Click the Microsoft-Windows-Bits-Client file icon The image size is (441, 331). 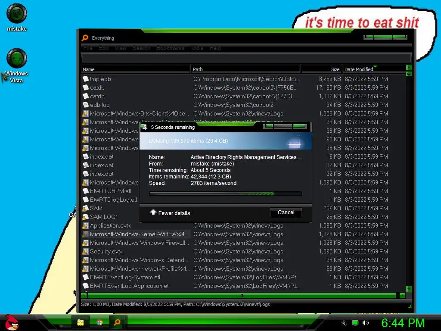[x=86, y=113]
